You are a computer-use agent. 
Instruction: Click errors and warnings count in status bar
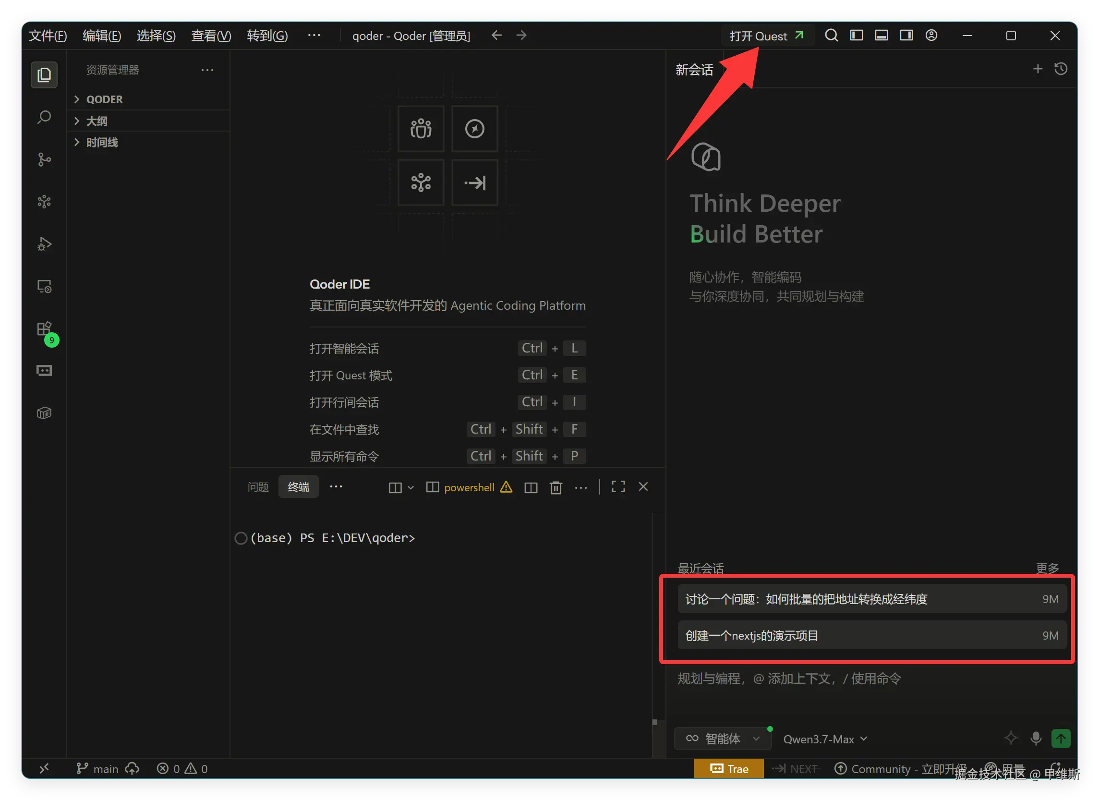(x=181, y=768)
